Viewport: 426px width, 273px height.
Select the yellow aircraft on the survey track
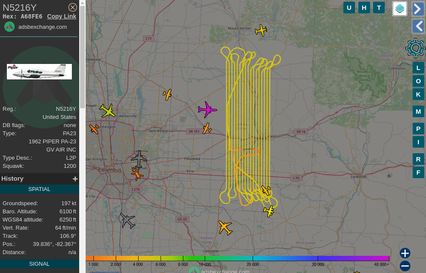click(265, 190)
